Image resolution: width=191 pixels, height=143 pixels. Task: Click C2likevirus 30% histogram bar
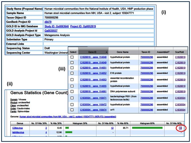(67, 128)
